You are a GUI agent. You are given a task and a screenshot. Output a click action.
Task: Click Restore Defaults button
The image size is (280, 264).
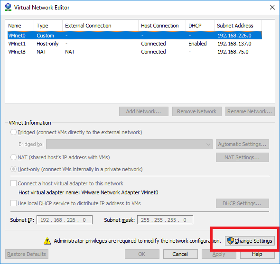pos(27,254)
